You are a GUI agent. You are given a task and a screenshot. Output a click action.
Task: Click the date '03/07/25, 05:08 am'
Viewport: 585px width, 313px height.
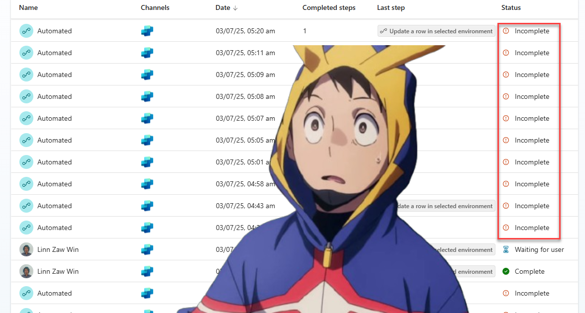coord(246,96)
